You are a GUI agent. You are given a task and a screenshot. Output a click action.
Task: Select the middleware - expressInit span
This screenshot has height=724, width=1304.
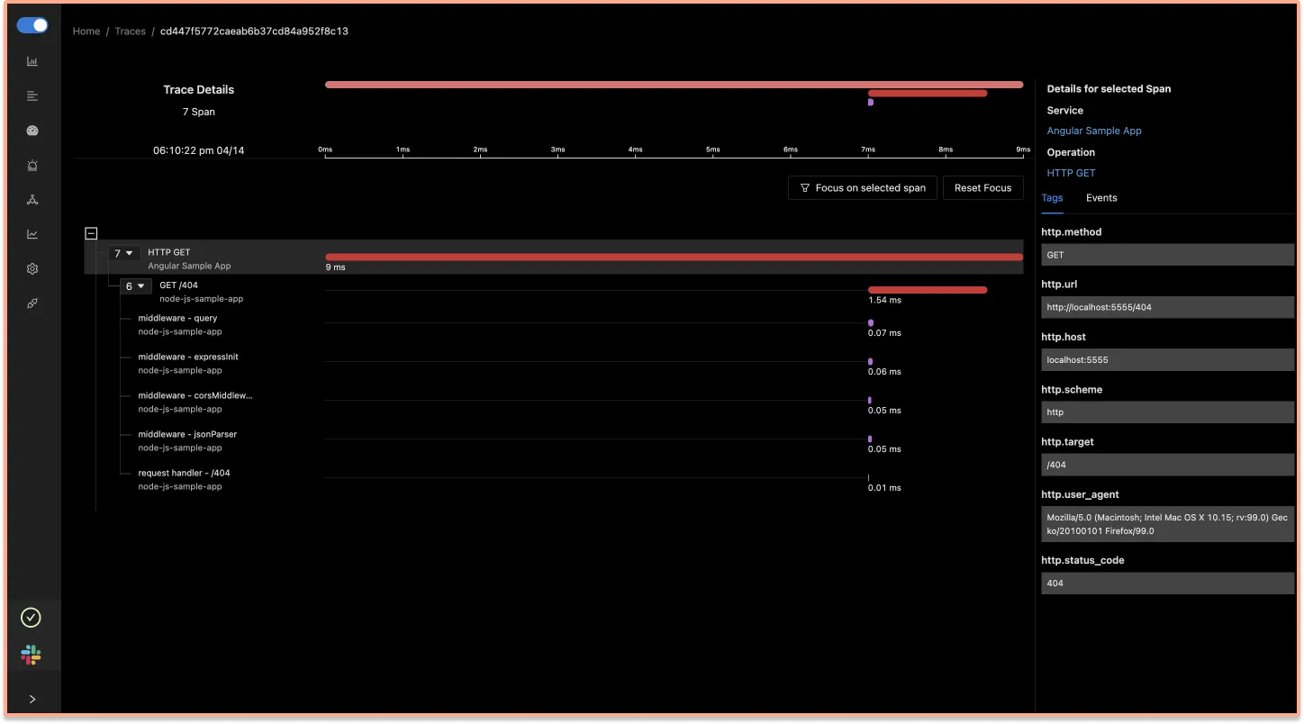[188, 364]
